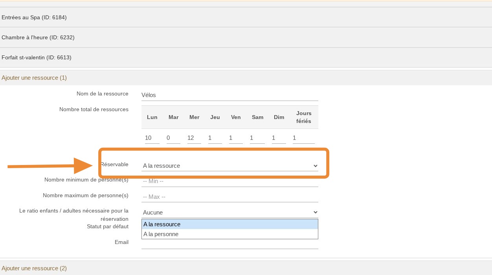Open the Réservable dropdown
The height and width of the screenshot is (275, 492).
click(x=229, y=166)
